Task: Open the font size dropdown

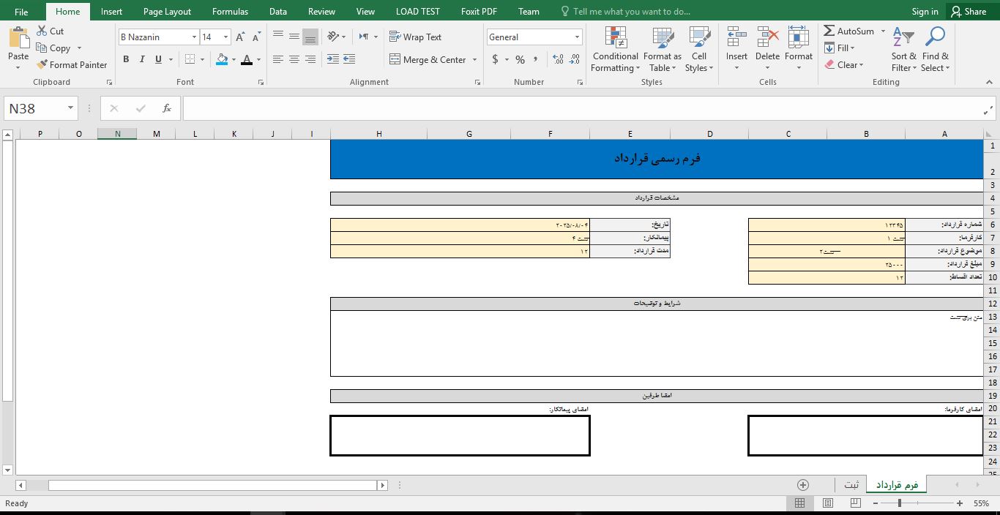Action: point(225,37)
